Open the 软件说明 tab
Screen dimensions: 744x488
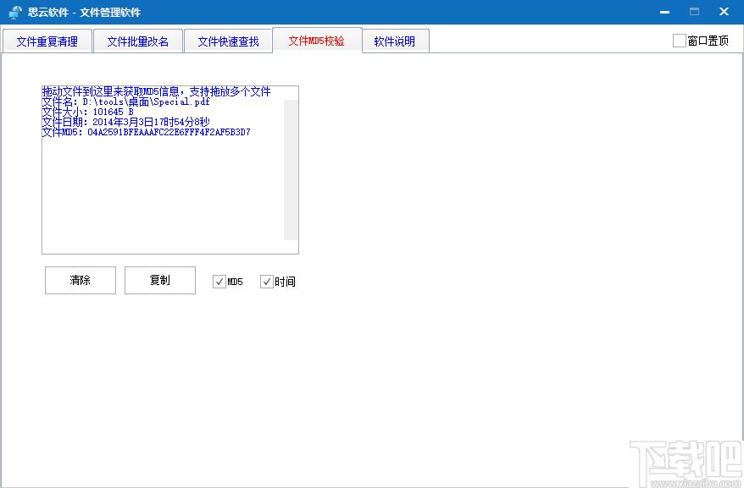point(395,41)
